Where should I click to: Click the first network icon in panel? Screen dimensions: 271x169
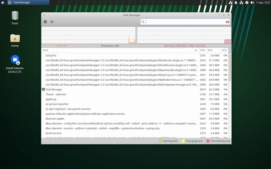coord(231,2)
